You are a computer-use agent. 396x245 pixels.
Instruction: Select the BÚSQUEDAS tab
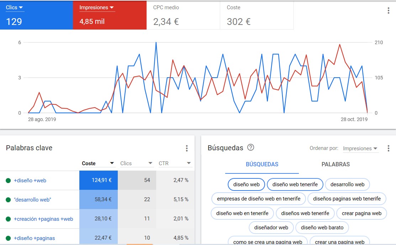[x=262, y=165]
